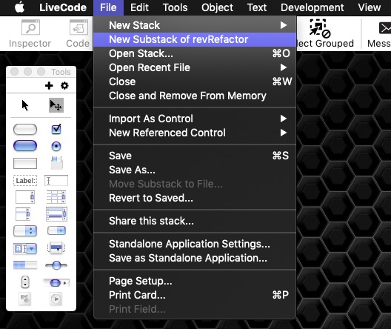The height and width of the screenshot is (329, 391).
Task: Open the Inspector from the toolbar
Action: pyautogui.click(x=30, y=33)
